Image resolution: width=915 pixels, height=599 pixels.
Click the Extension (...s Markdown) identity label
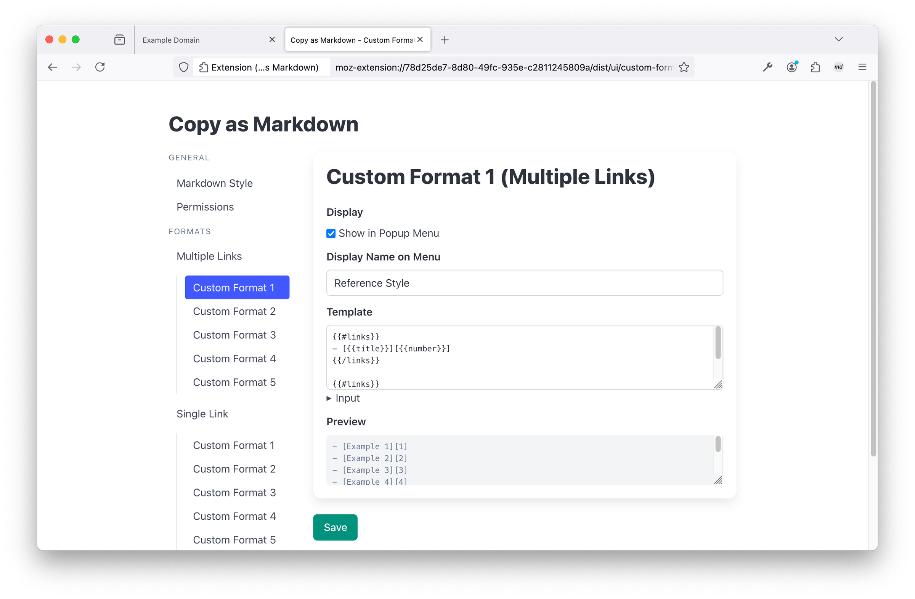[265, 67]
